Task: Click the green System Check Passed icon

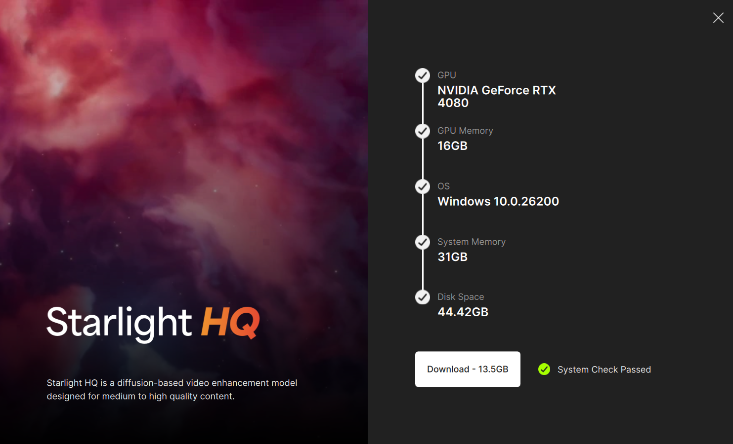Action: (x=544, y=369)
